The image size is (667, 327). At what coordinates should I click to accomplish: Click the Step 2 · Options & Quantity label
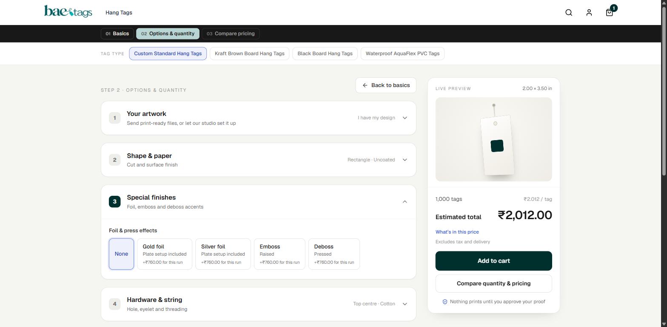tap(143, 90)
